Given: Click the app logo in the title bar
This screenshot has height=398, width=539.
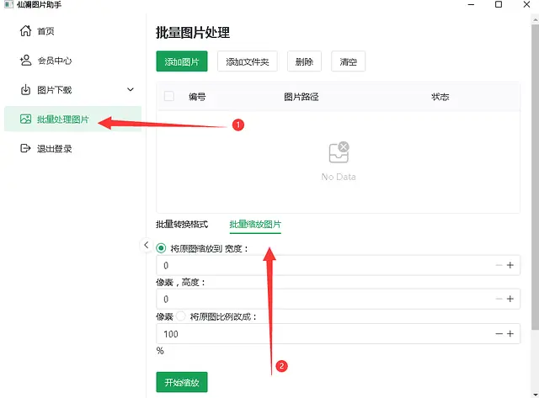Looking at the screenshot, I should click(x=8, y=4).
